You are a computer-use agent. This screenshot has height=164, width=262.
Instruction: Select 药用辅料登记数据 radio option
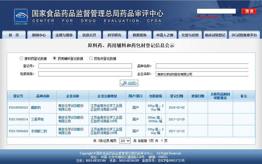[x=54, y=58]
